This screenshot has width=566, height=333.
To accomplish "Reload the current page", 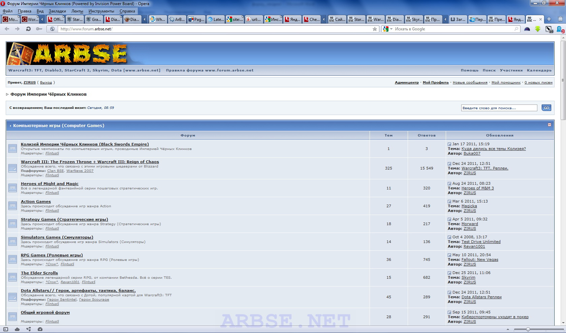I will pyautogui.click(x=28, y=29).
